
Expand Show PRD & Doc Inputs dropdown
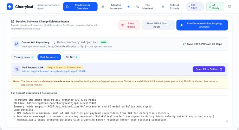point(158,25)
